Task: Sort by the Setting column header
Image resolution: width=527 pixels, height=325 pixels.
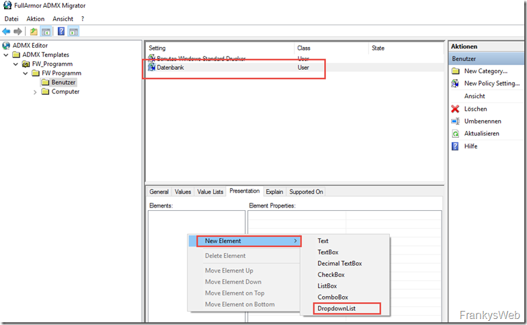Action: pos(220,48)
